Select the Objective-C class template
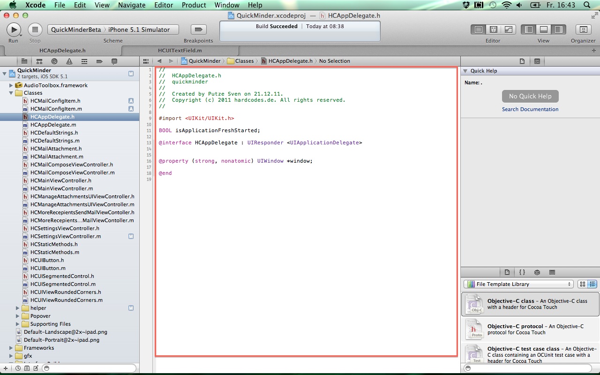Screen dimensions: 600x375 (x=530, y=304)
